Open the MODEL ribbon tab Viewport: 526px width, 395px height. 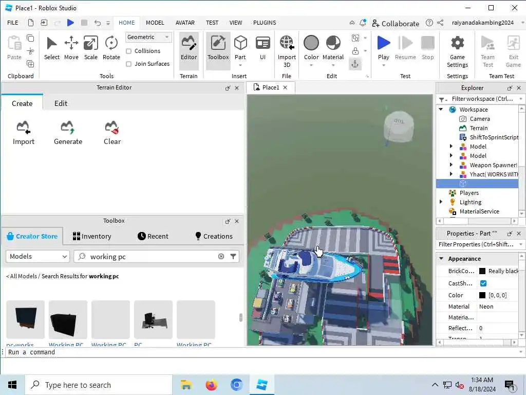[x=155, y=23]
